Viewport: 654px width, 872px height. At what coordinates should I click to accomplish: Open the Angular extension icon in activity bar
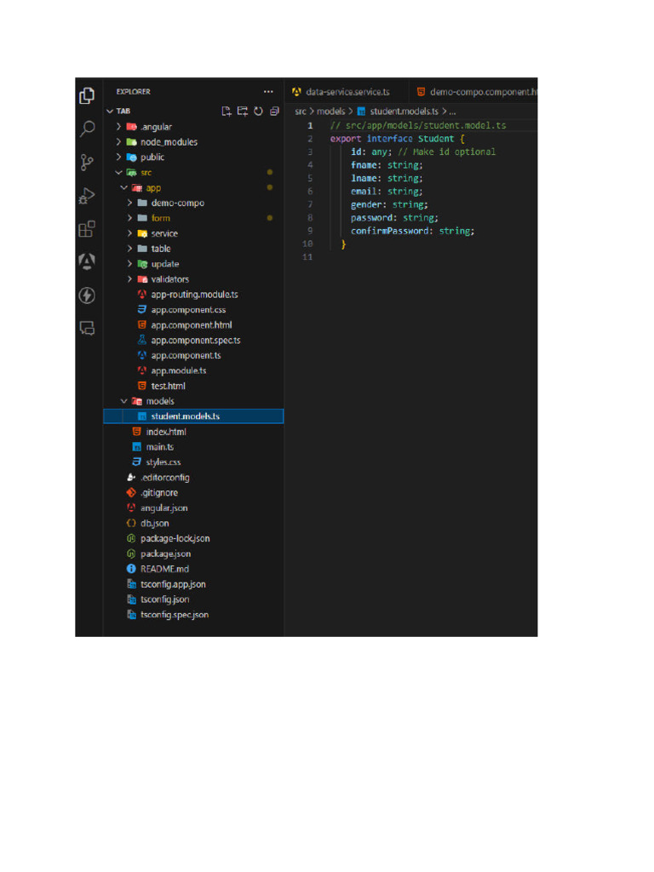pyautogui.click(x=87, y=261)
